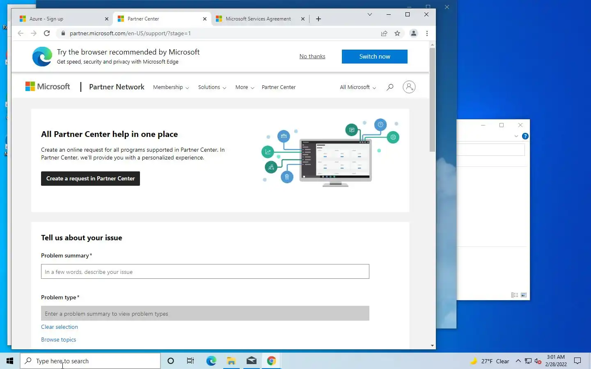Expand the chevron in the background window
The height and width of the screenshot is (369, 591).
[x=516, y=136]
